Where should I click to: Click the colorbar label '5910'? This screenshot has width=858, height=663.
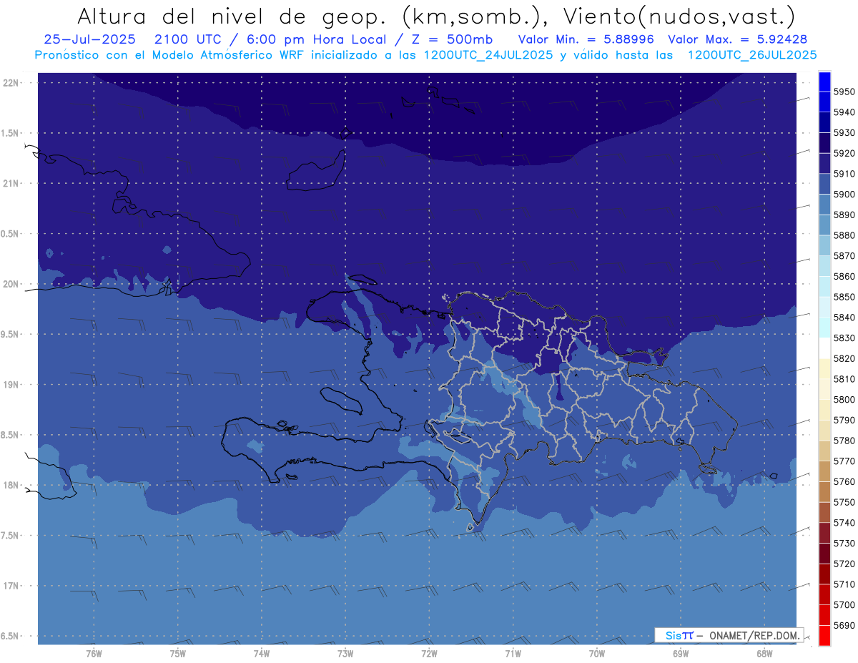coord(844,174)
